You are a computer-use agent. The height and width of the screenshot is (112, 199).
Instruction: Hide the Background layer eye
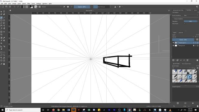[173, 45]
